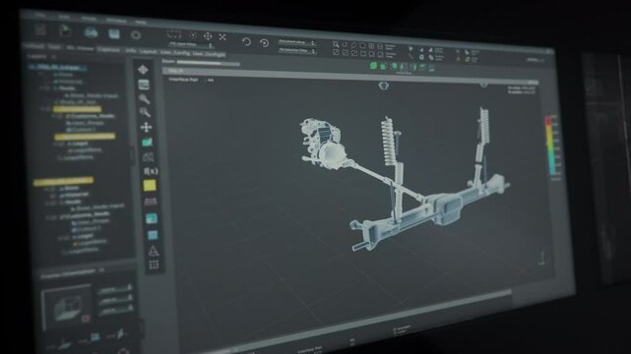The height and width of the screenshot is (354, 631).
Task: Select the blue highlighted root node of the tree
Action: 58,68
